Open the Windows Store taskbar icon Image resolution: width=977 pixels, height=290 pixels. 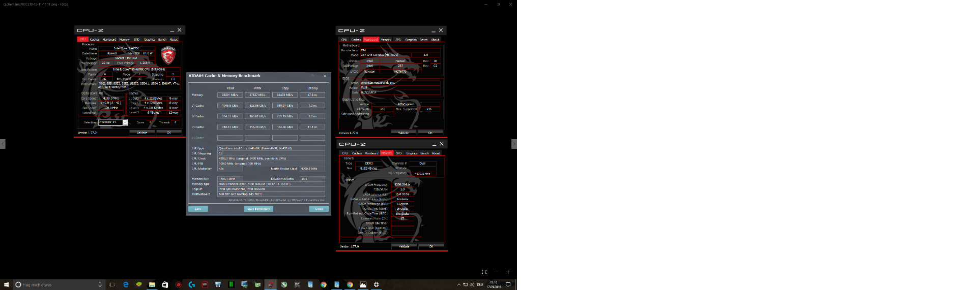point(165,285)
